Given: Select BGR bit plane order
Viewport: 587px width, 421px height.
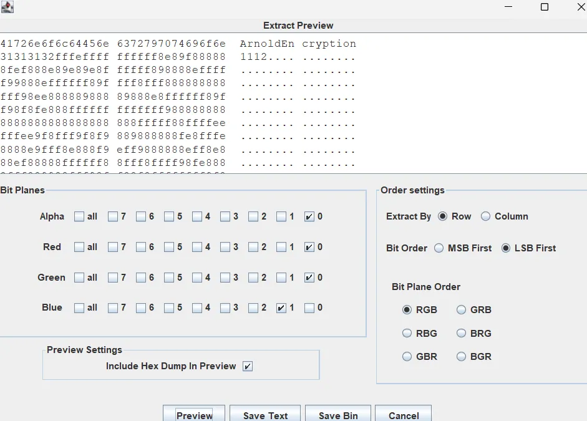Looking at the screenshot, I should click(461, 357).
